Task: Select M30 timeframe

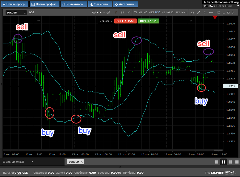Action: coord(158,12)
